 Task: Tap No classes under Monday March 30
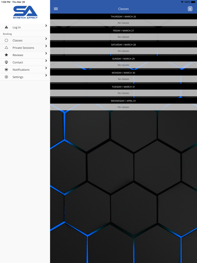click(123, 79)
